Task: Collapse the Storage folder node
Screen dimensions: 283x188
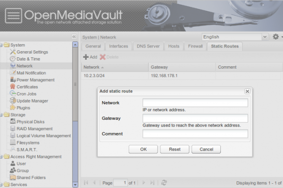Action: [x=1, y=115]
